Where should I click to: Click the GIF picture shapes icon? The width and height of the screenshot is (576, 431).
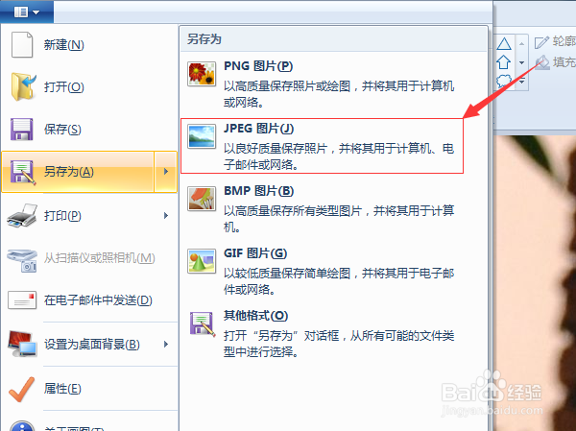(x=202, y=261)
